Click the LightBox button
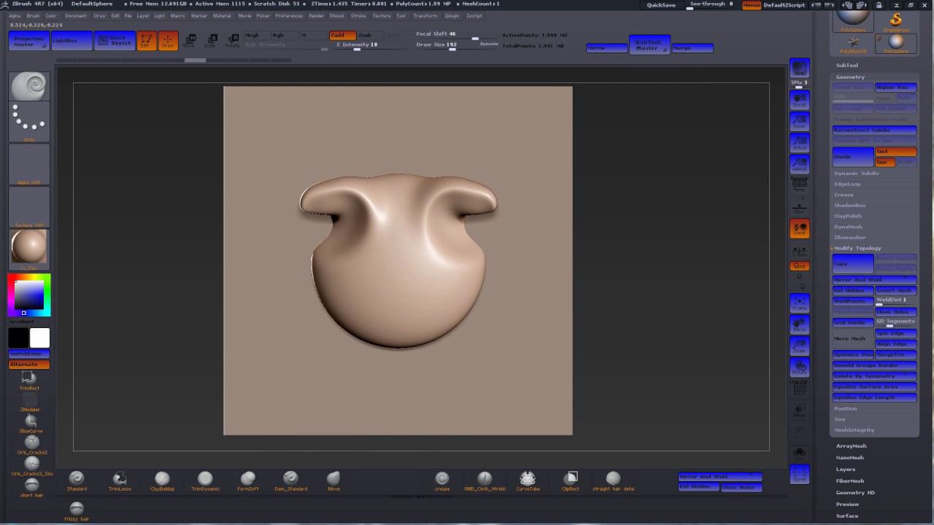Viewport: 934px width, 525px height. point(72,41)
